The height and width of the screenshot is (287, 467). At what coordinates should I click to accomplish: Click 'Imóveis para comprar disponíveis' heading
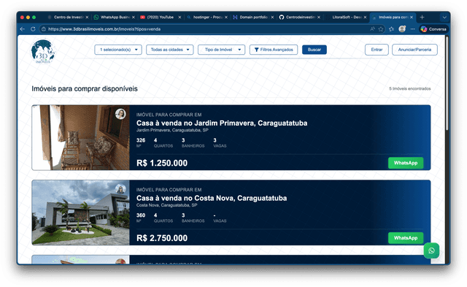point(85,89)
